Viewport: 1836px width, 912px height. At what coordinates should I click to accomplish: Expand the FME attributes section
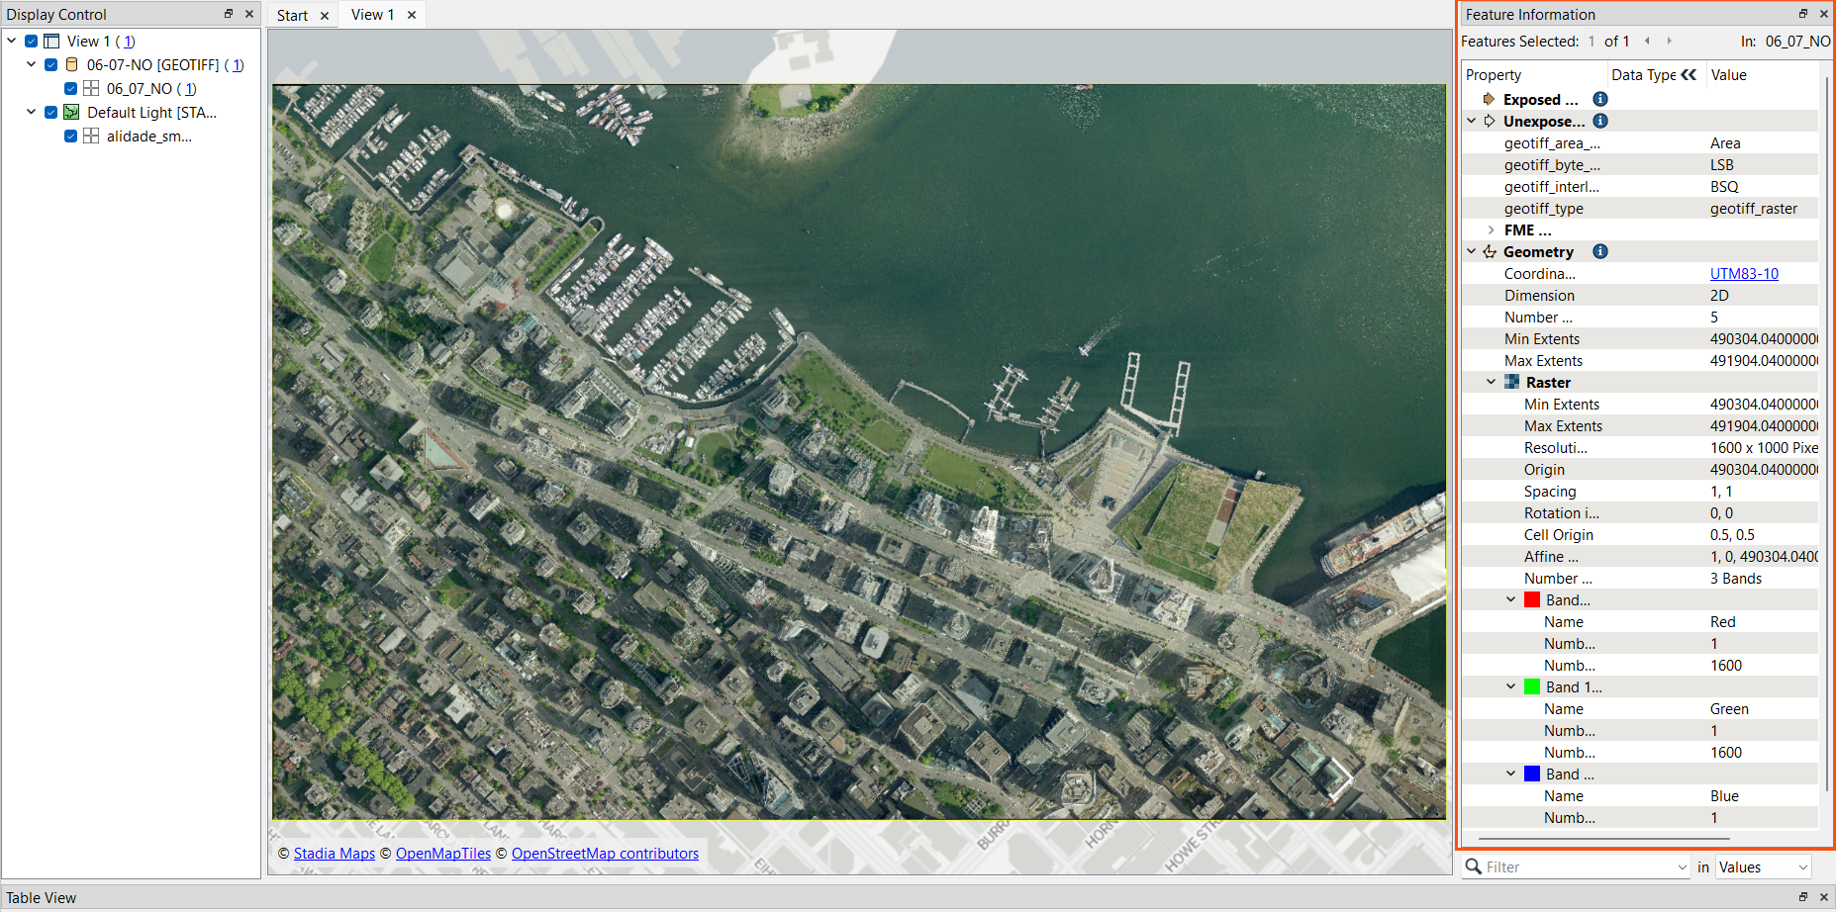[x=1491, y=229]
